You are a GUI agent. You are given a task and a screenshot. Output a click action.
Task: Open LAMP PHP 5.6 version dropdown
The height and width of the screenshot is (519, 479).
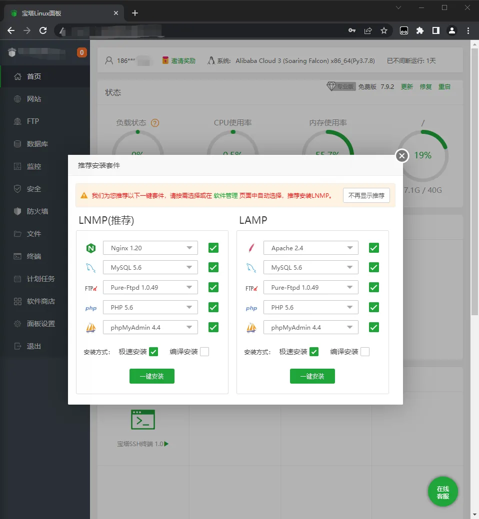(x=310, y=307)
